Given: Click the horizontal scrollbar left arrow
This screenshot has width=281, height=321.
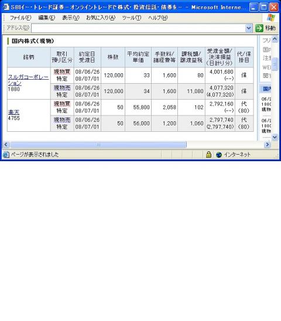Looking at the screenshot, I should click(x=6, y=145).
